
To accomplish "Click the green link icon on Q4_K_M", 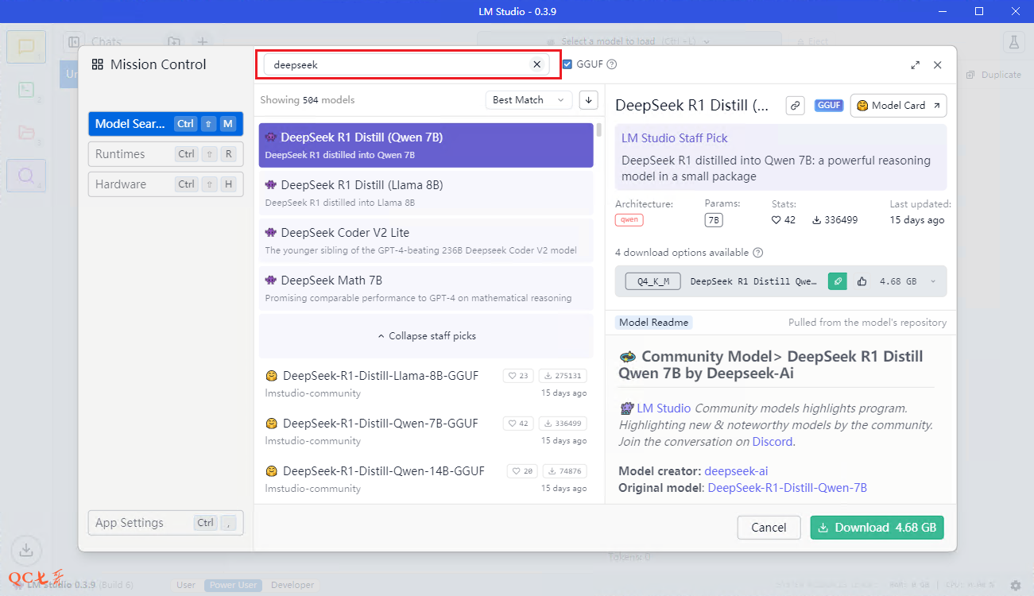I will tap(837, 281).
